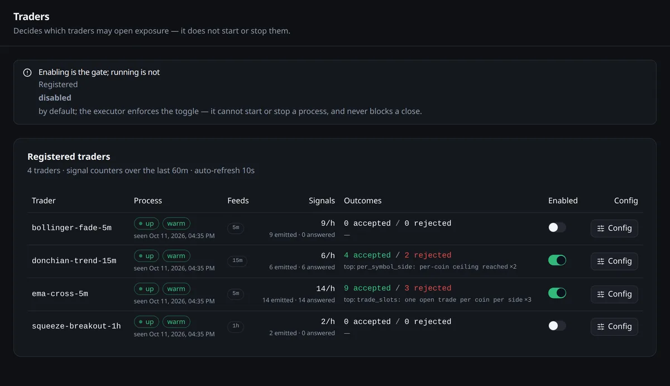Switch on the squeeze-breakout-1h trader toggle
The image size is (670, 386).
[557, 326]
